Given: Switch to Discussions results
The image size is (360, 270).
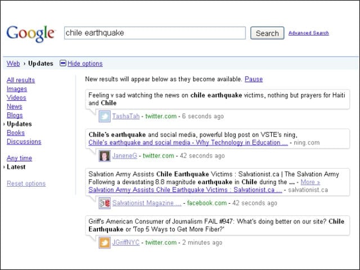Looking at the screenshot, I should click(24, 141).
